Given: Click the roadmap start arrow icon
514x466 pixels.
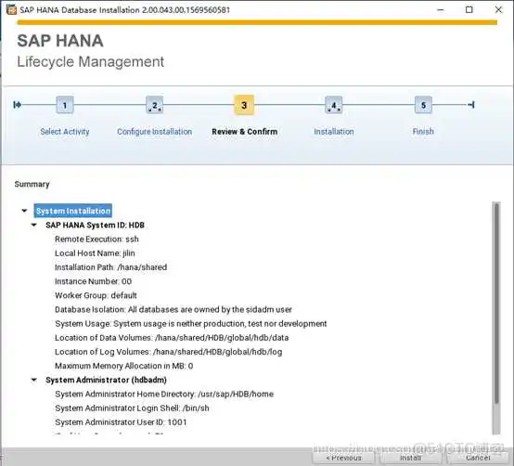Looking at the screenshot, I should 18,105.
